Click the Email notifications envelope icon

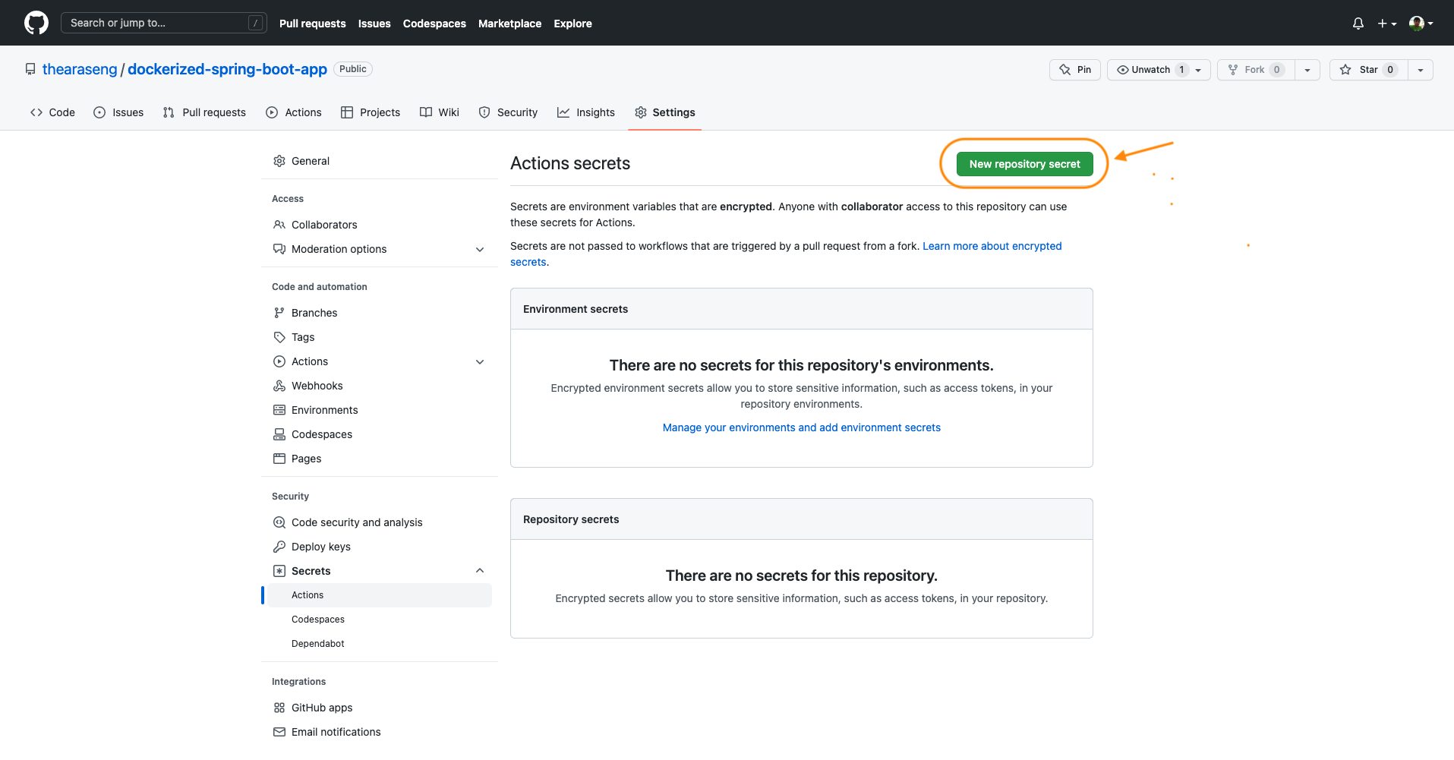coord(279,732)
